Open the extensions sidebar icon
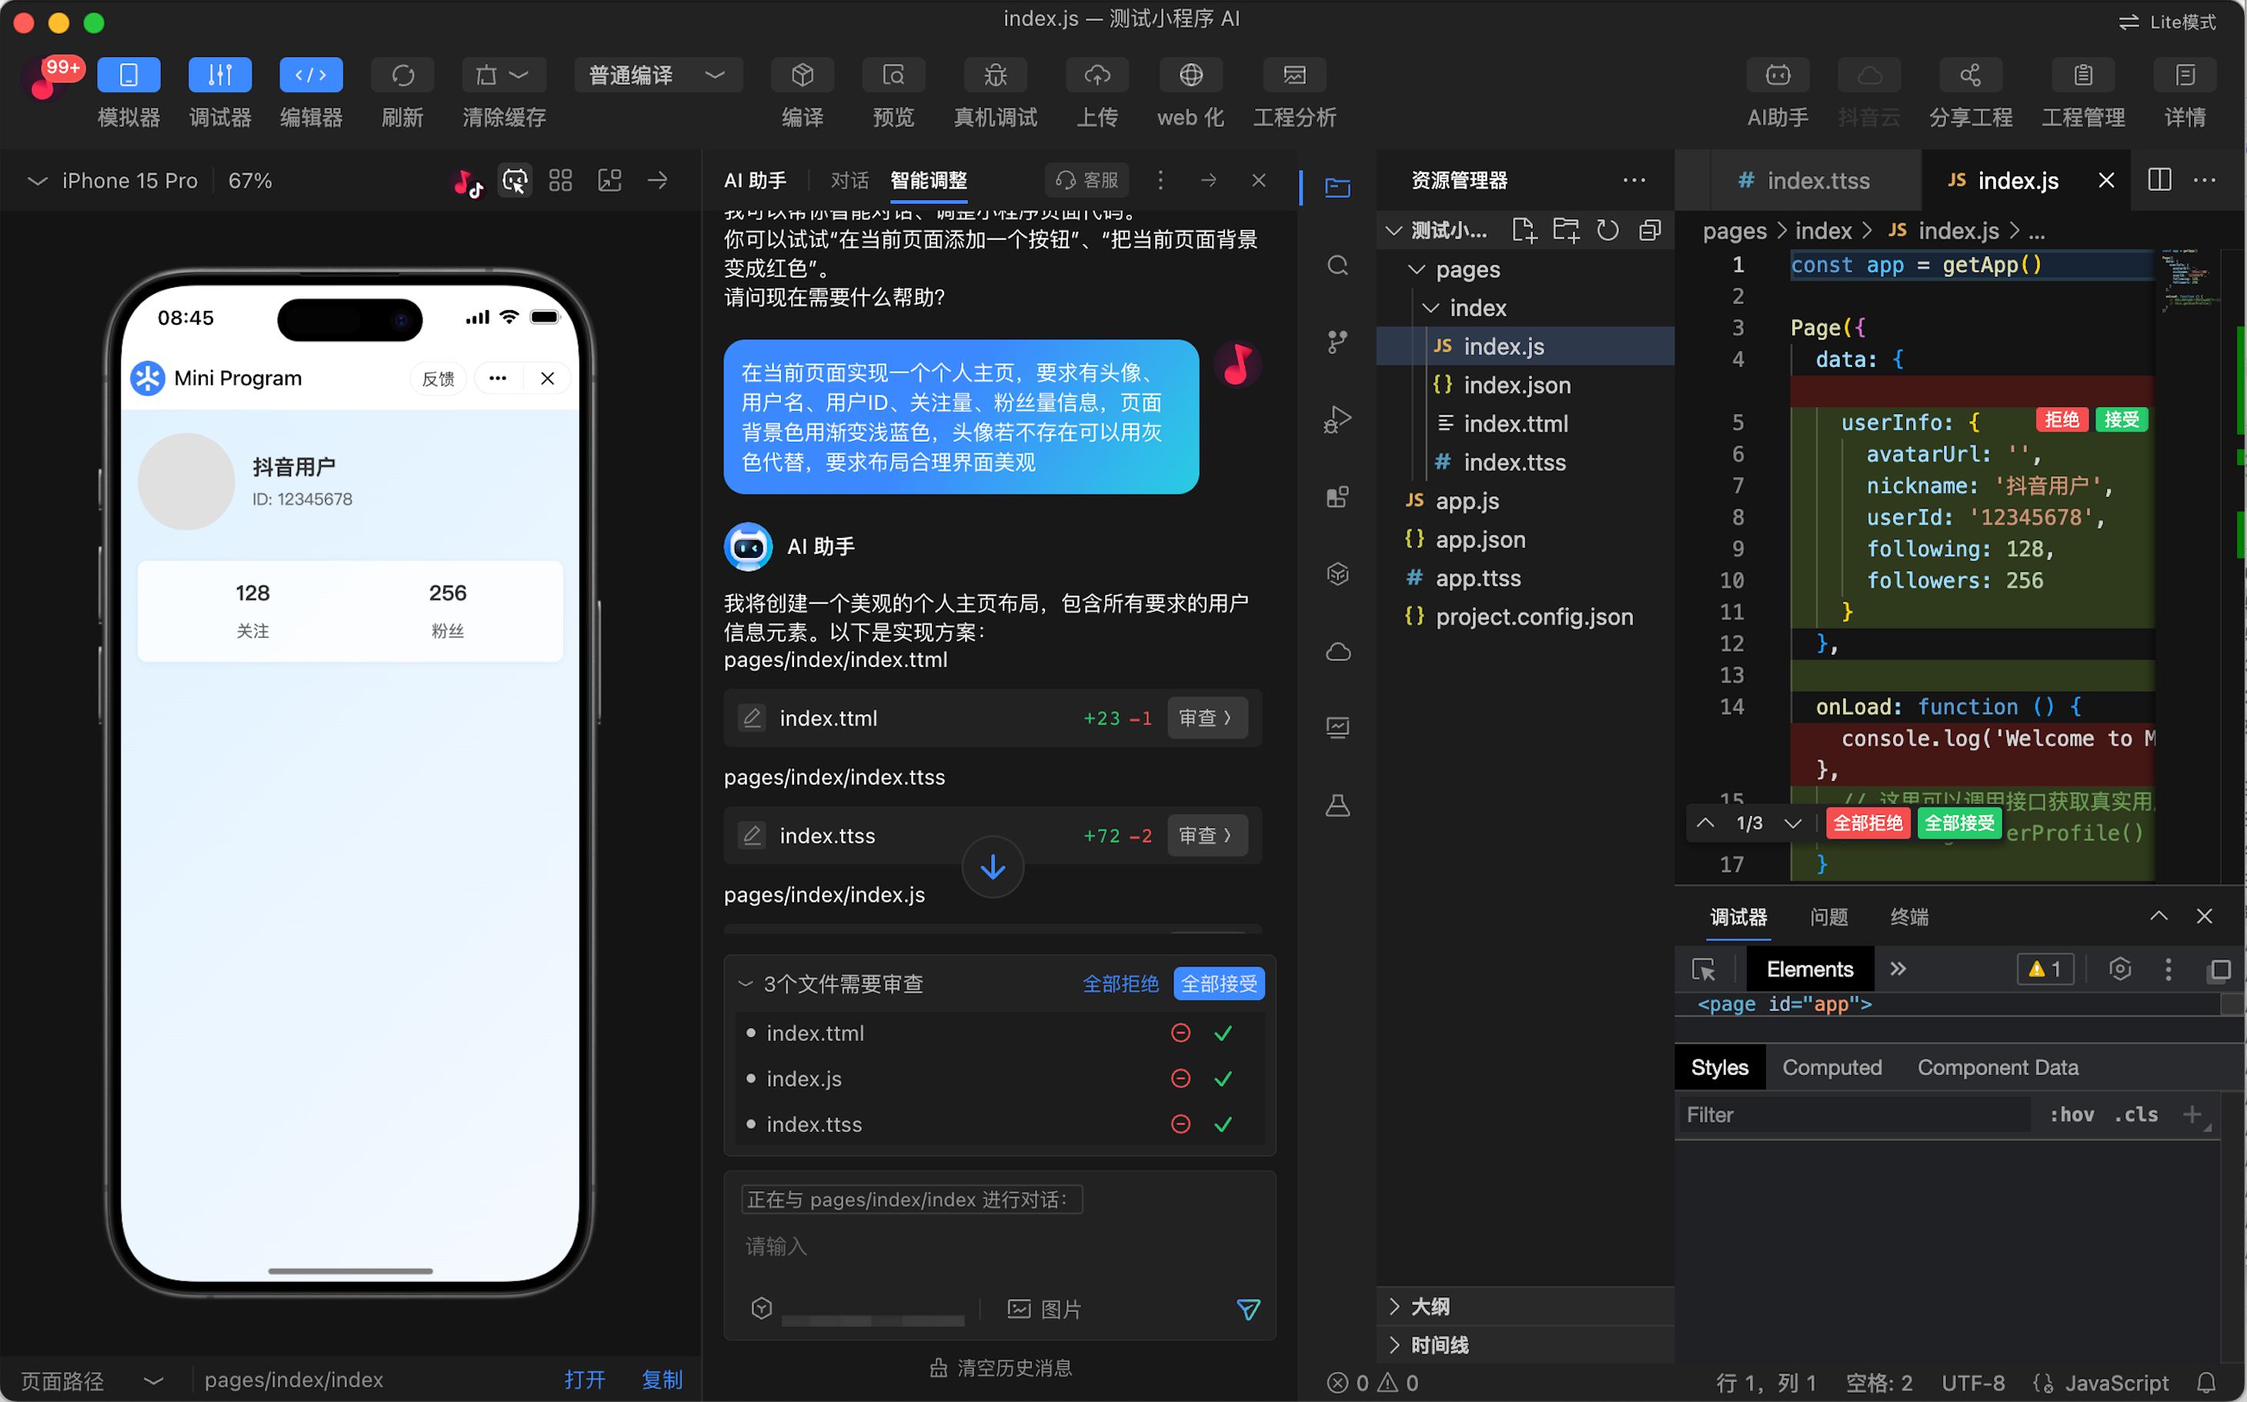2247x1402 pixels. pos(1337,497)
